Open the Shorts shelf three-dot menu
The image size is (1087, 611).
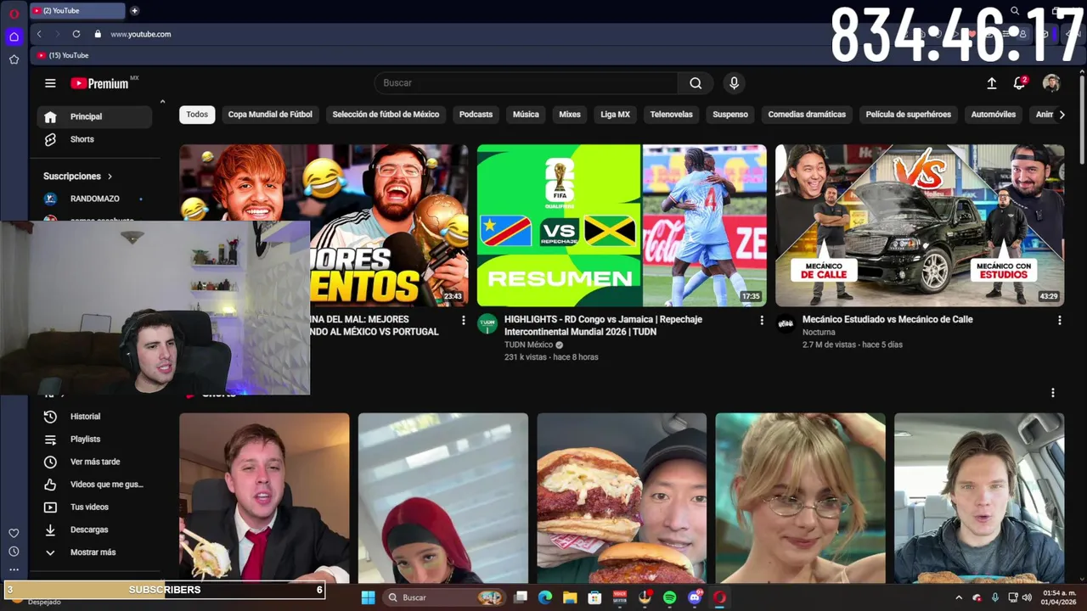click(x=1052, y=393)
